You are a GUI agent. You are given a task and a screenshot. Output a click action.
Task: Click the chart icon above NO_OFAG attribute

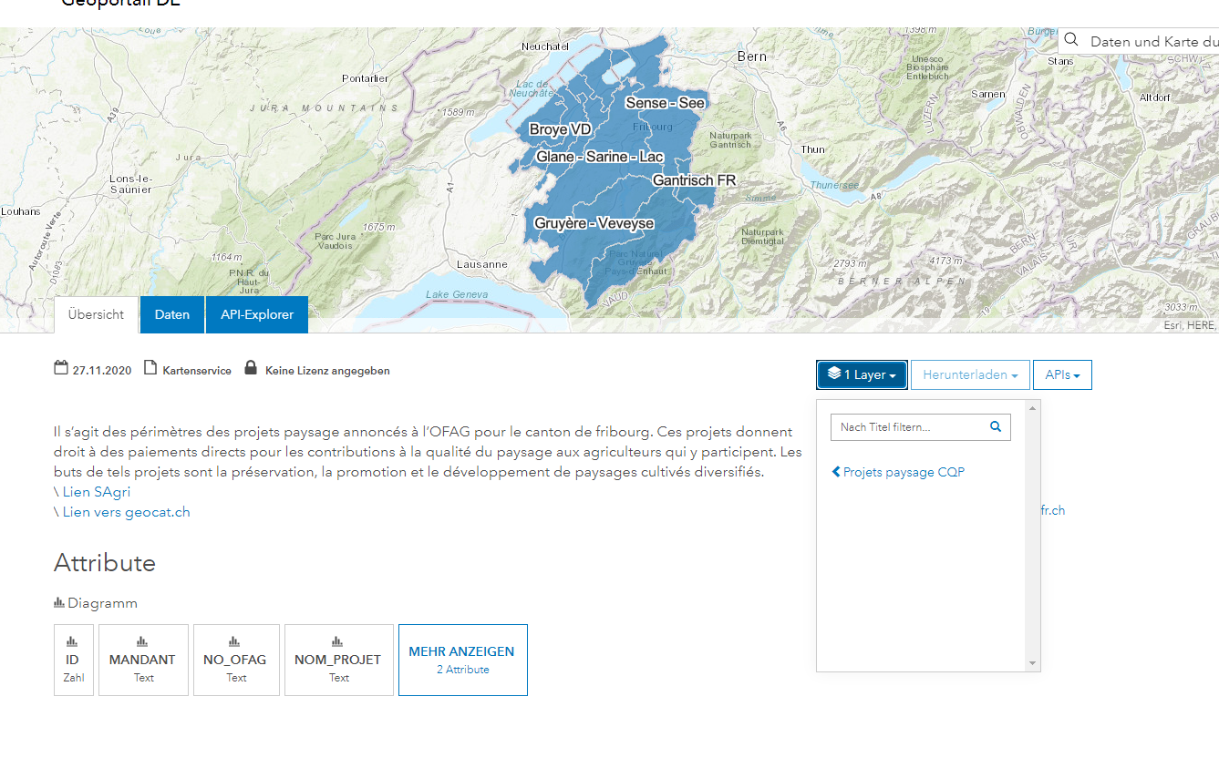coord(236,641)
